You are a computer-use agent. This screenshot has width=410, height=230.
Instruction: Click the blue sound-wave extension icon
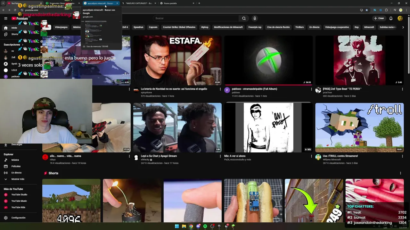tap(381, 10)
